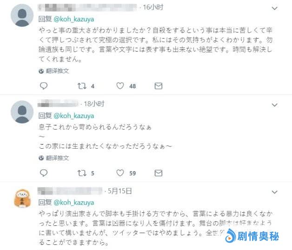
Task: Share the 18小时 tweet by message
Action: (x=158, y=173)
